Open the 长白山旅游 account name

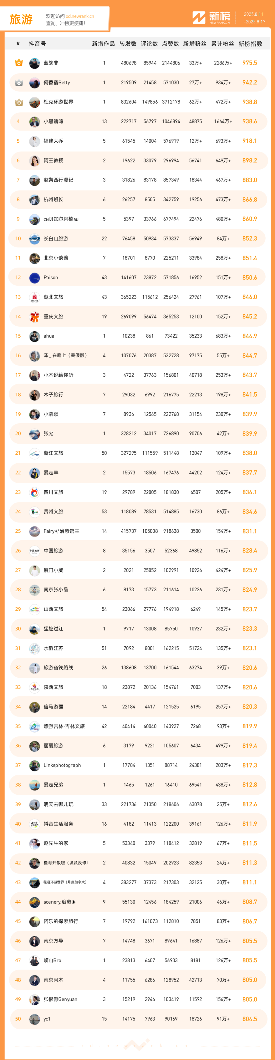(56, 239)
